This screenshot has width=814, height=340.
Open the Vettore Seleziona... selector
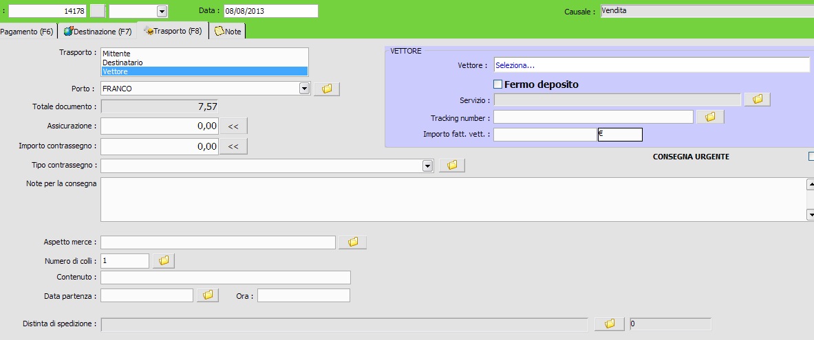[x=652, y=65]
